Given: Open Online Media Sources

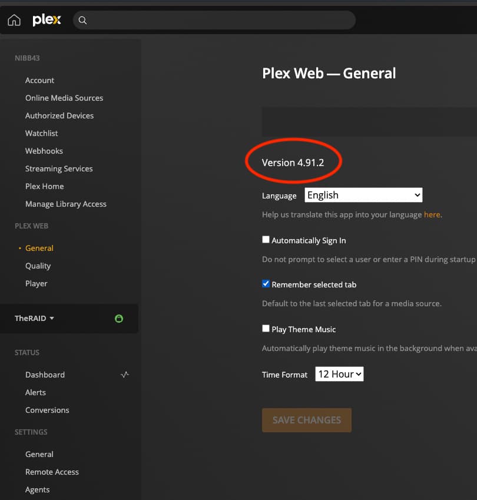Looking at the screenshot, I should pyautogui.click(x=64, y=98).
